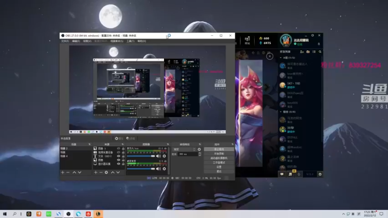The image size is (388, 218).
Task: Search friends with magnifier icon in League
Action: pyautogui.click(x=320, y=52)
